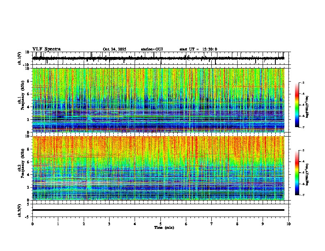Viewport: 325px width, 251px height.
Task: Click the time axis tick label "0"
Action: (32, 224)
